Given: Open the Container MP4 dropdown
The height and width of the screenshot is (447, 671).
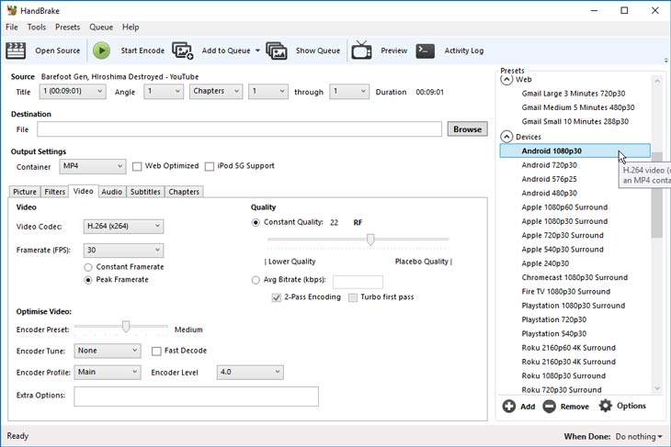Looking at the screenshot, I should [x=93, y=166].
